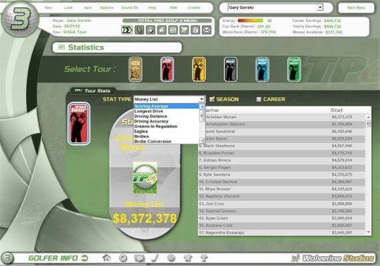The height and width of the screenshot is (266, 380).
Task: Select the Kyle Sanders row
Action: [x=282, y=175]
